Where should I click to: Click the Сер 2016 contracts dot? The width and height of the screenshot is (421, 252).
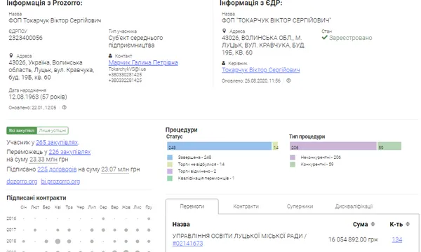(103, 218)
